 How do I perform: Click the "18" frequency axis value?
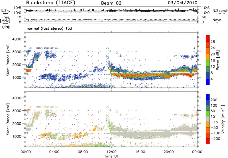point(19,17)
